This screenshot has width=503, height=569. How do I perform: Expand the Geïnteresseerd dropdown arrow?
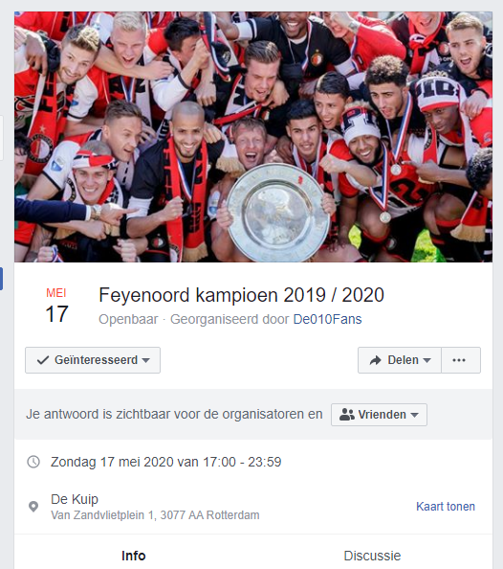pyautogui.click(x=145, y=360)
